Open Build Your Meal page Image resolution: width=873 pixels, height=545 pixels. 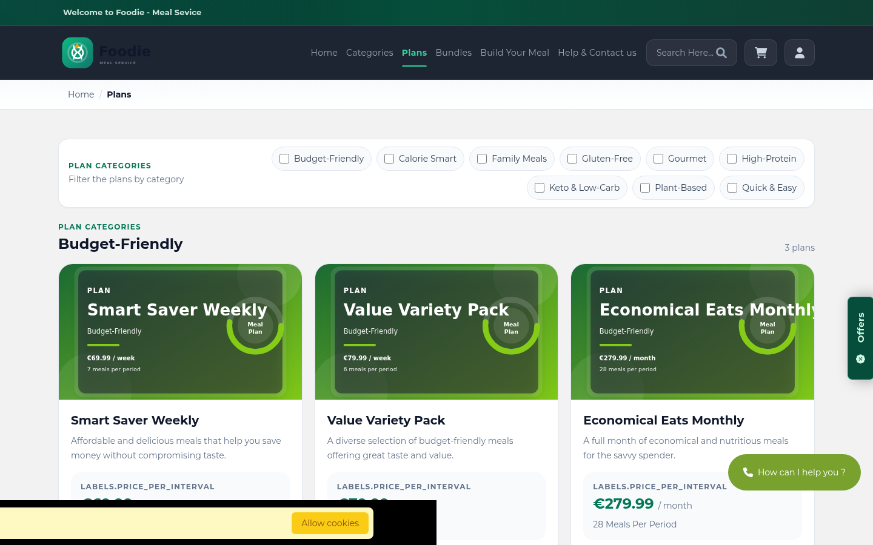point(515,53)
